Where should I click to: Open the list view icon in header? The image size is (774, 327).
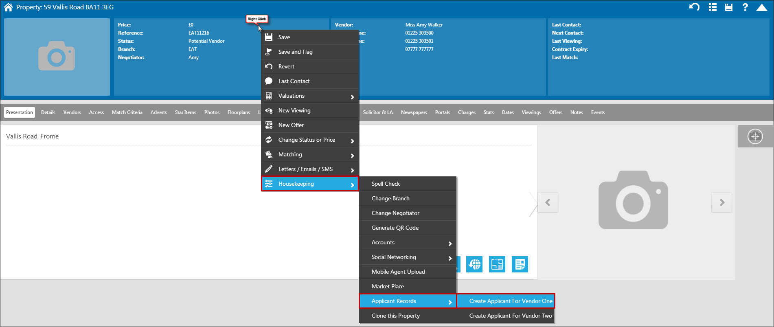click(713, 7)
